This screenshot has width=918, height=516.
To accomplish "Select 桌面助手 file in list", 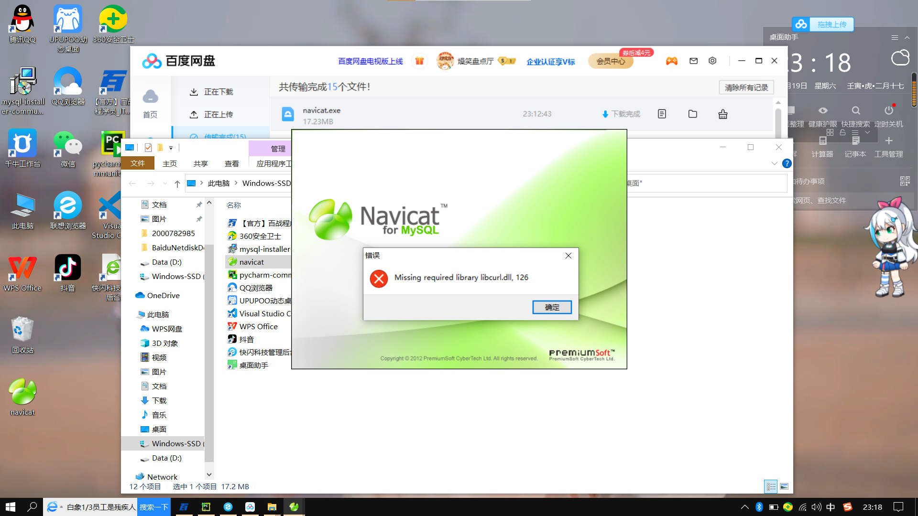I will tap(253, 365).
